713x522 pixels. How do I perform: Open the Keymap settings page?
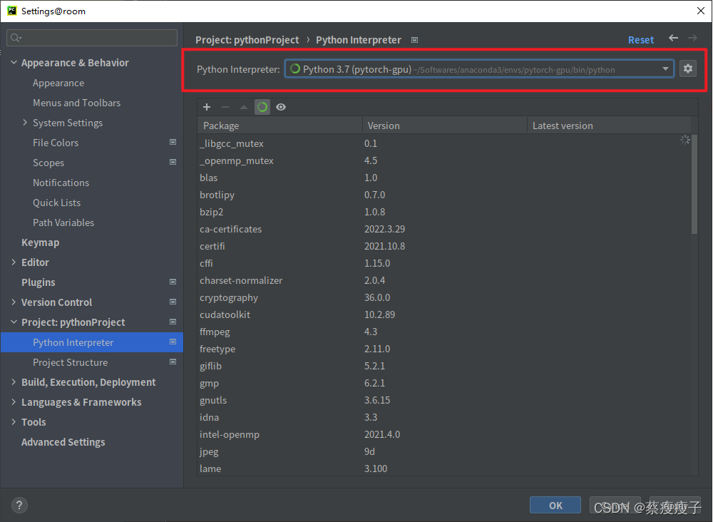40,242
